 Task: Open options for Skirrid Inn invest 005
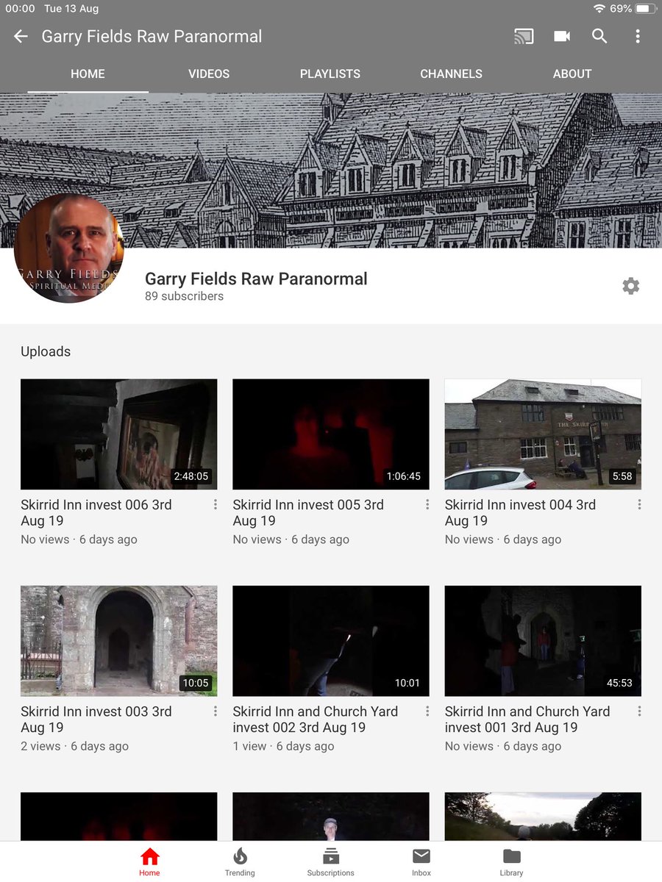click(x=427, y=504)
